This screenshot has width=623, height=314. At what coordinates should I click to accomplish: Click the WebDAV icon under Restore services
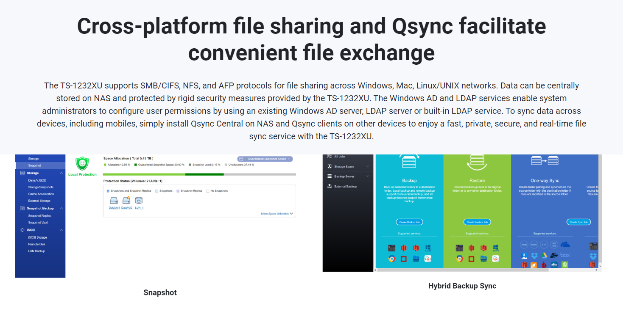(483, 259)
